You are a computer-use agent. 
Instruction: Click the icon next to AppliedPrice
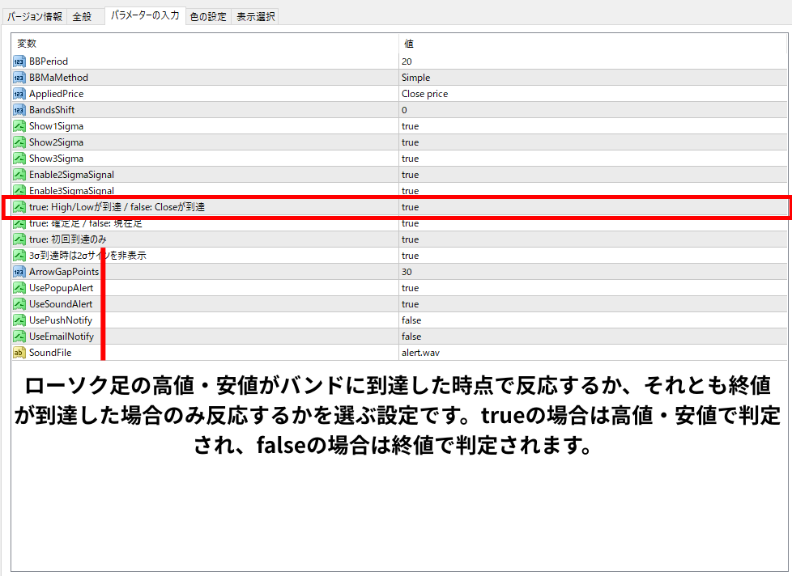[x=19, y=94]
